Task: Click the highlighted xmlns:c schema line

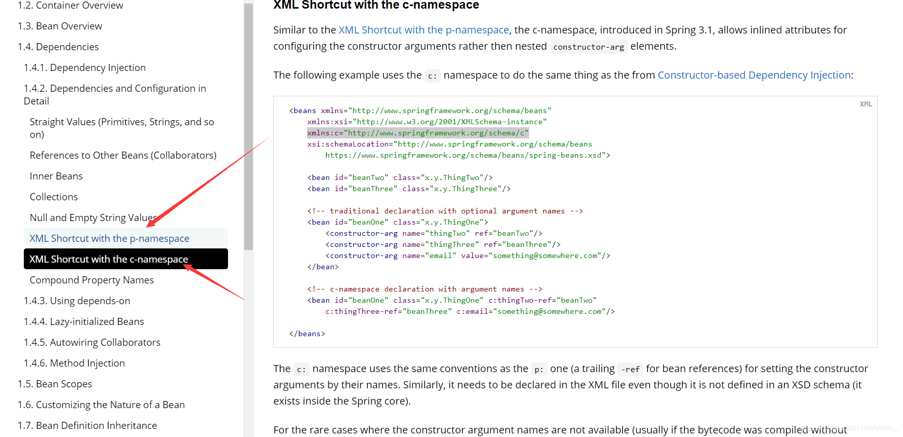Action: pyautogui.click(x=418, y=133)
